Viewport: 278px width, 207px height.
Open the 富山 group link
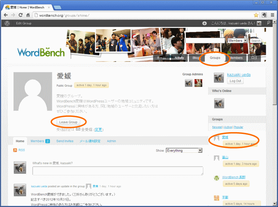pos(225,157)
